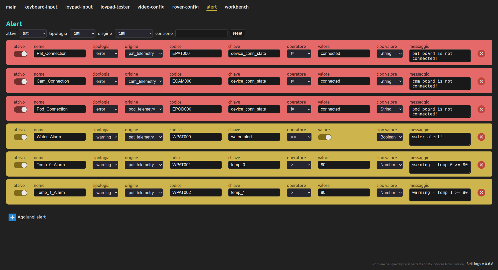The height and width of the screenshot is (270, 498).
Task: Focus the contiene search text field
Action: click(x=201, y=33)
